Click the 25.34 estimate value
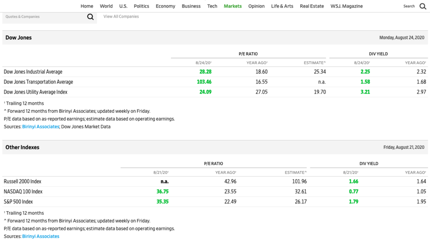This screenshot has width=430, height=242. pos(320,72)
